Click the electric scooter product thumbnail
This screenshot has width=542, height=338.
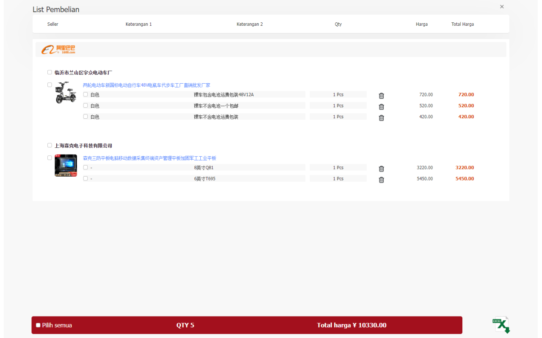click(x=66, y=93)
